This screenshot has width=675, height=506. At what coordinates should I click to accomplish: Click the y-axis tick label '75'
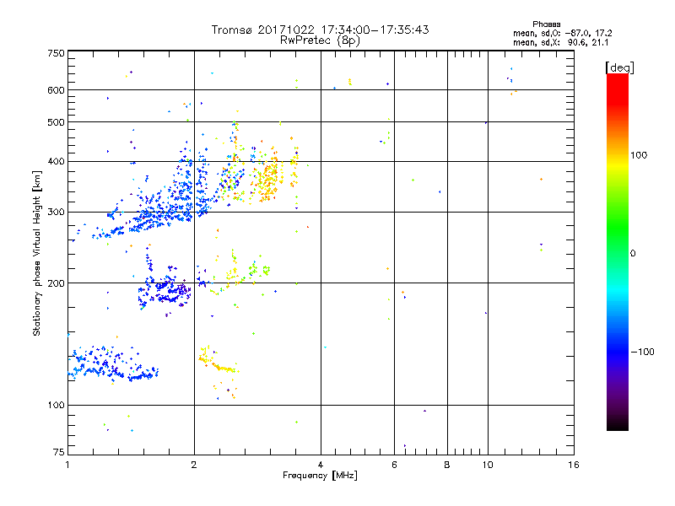(59, 452)
